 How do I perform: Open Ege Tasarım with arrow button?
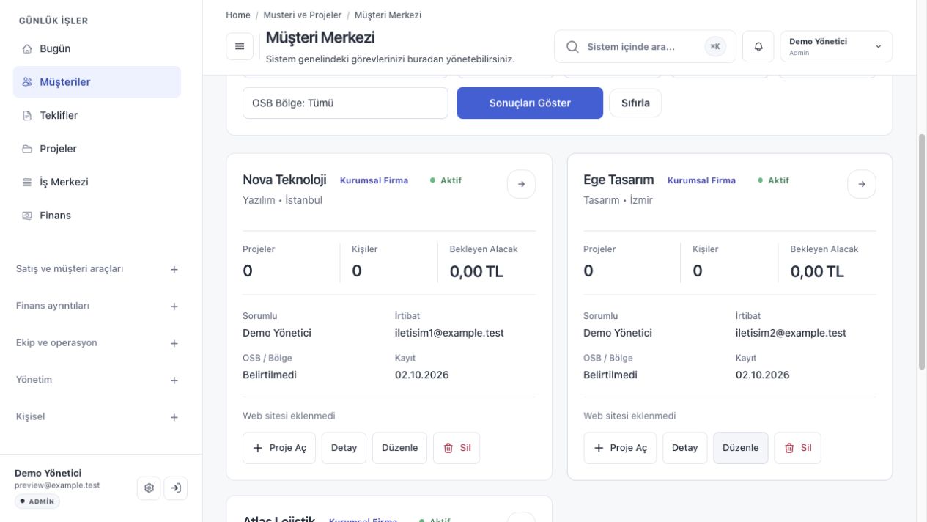(862, 184)
